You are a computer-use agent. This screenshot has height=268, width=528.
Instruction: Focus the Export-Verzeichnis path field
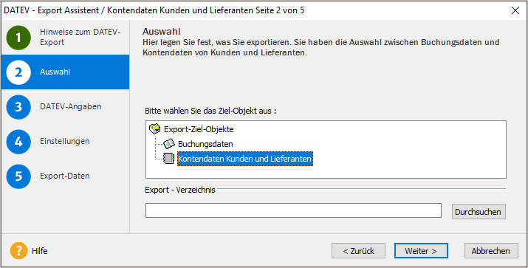pos(293,210)
